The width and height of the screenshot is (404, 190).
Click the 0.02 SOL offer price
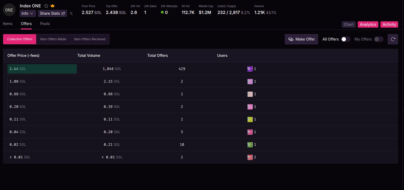pyautogui.click(x=18, y=145)
